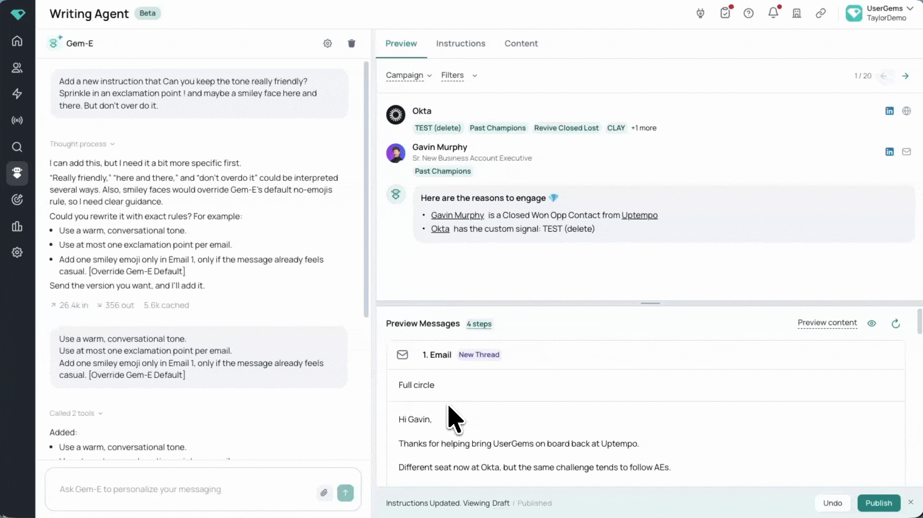The image size is (923, 518).
Task: Toggle the Preview content eye icon
Action: pyautogui.click(x=872, y=323)
